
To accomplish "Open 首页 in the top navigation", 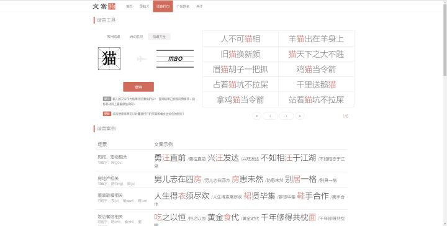I will coord(129,6).
